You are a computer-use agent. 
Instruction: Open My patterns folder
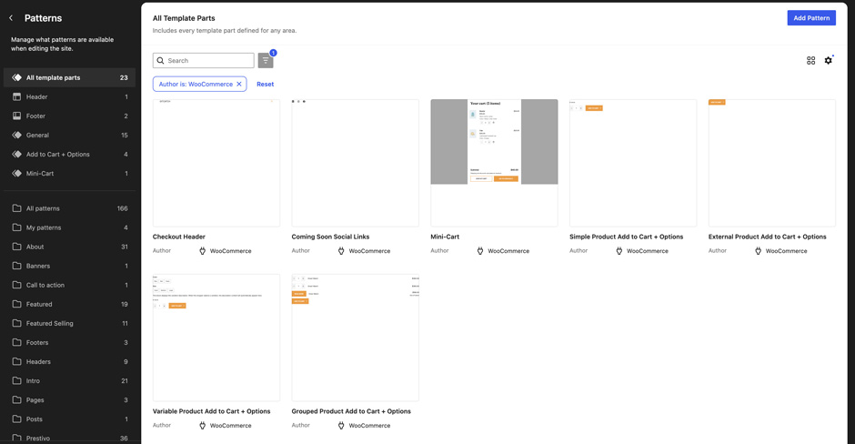[69, 227]
